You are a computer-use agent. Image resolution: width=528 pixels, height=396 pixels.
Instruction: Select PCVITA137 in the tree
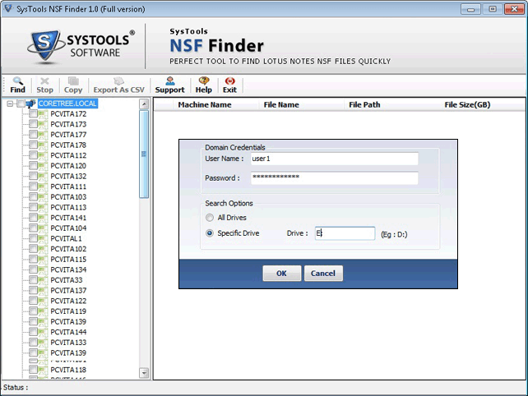(68, 291)
